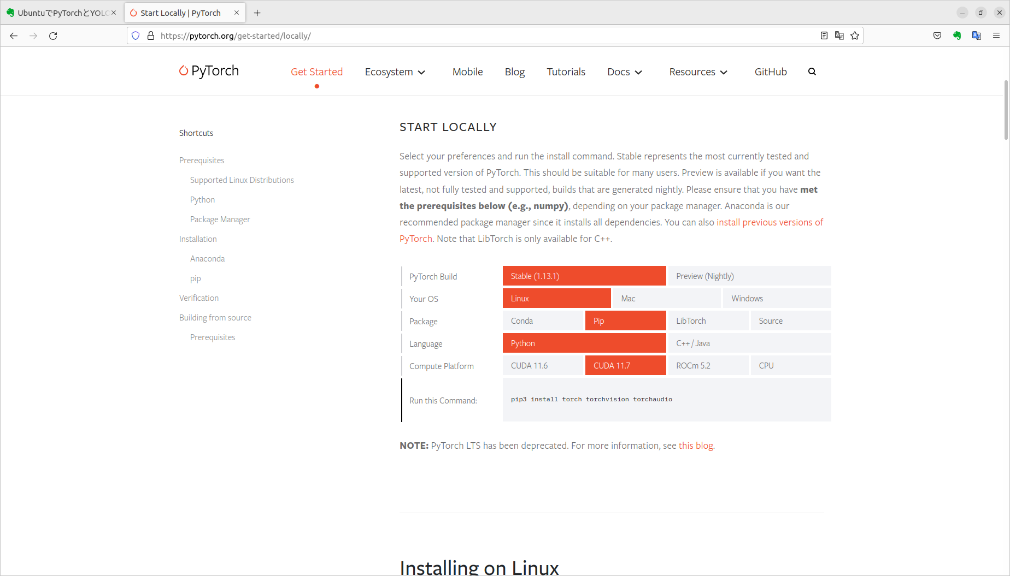The height and width of the screenshot is (576, 1010).
Task: Open the Supported Linux Distributions shortcut link
Action: [242, 180]
